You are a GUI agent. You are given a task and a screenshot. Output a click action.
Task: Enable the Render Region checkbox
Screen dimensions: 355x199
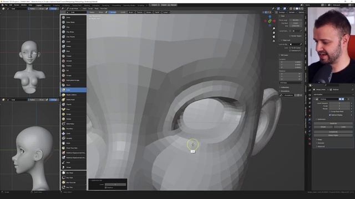290,36
